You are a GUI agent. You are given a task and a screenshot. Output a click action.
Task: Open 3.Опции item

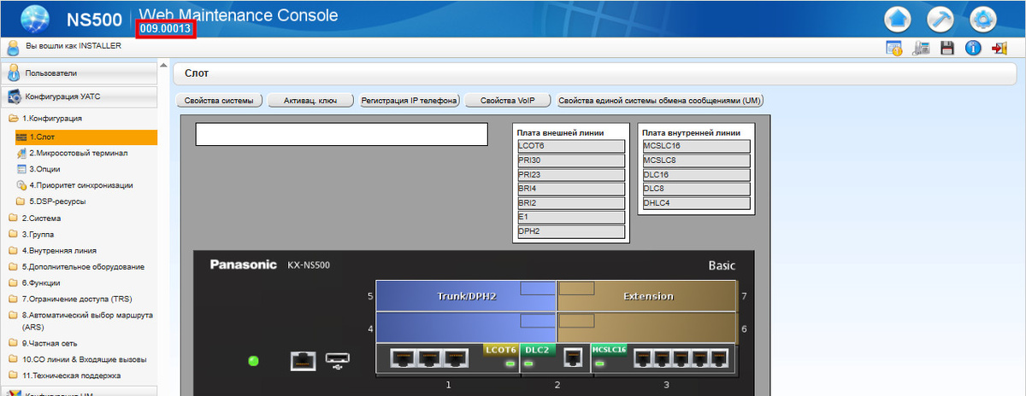[x=44, y=169]
